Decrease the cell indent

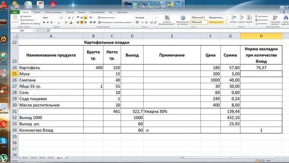(91, 22)
